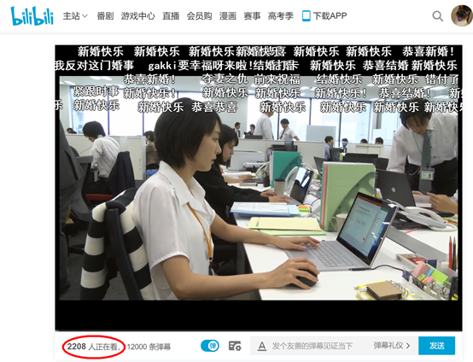Expand the 主站 dropdown menu
This screenshot has width=473, height=362.
75,15
